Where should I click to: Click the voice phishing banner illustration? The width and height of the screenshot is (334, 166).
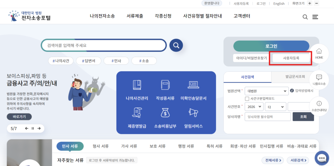(86, 92)
